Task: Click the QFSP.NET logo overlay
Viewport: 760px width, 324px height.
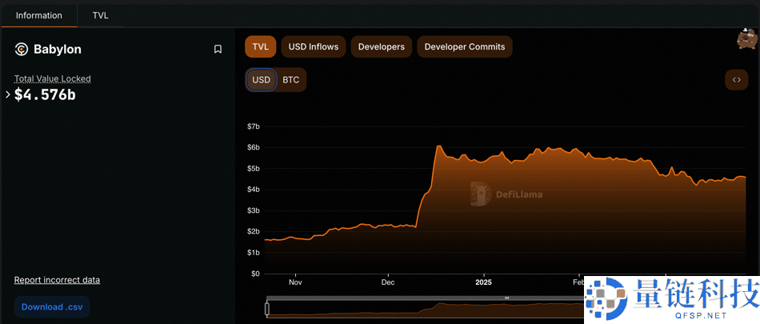Action: coord(672,300)
